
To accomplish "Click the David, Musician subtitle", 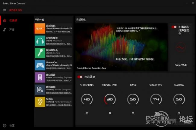I will pyautogui.click(x=54, y=41).
